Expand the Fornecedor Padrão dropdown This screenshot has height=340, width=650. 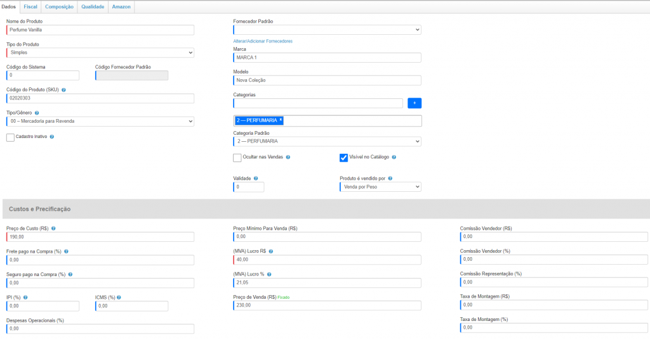click(x=327, y=30)
